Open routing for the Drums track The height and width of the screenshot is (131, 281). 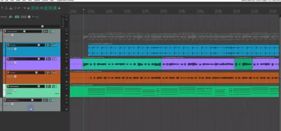tap(48, 45)
